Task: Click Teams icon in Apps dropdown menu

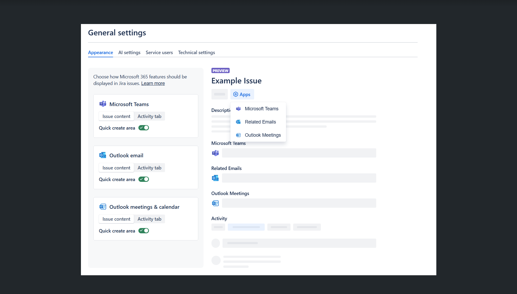Action: coord(238,109)
